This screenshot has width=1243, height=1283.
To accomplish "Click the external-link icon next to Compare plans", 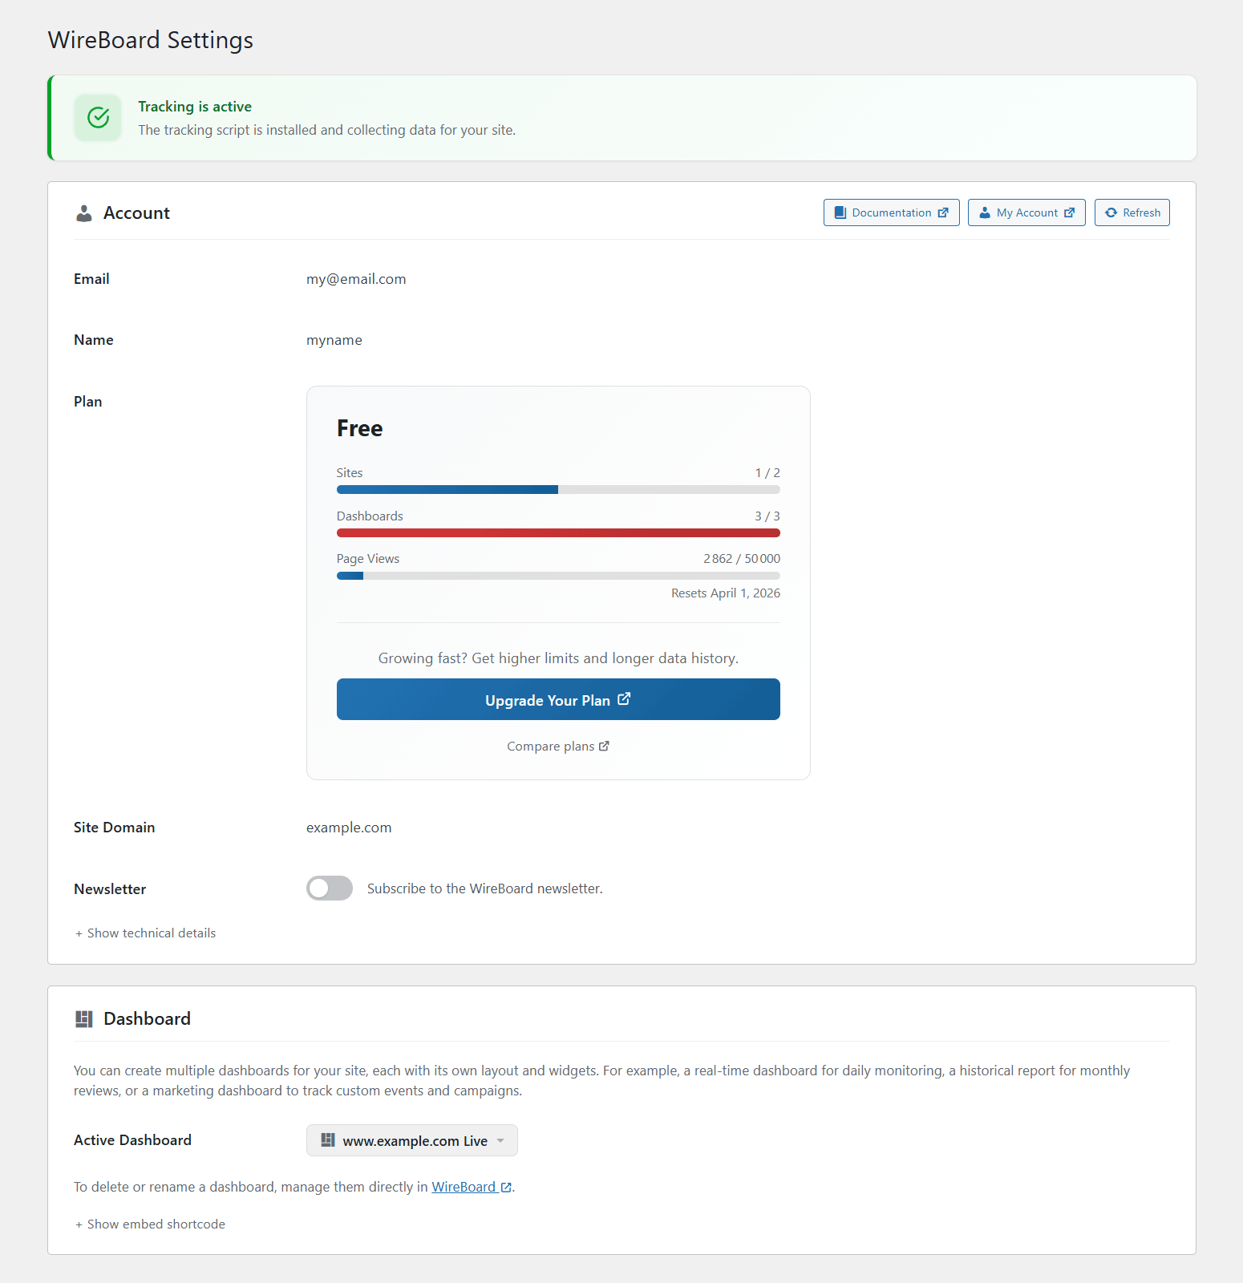I will click(604, 747).
